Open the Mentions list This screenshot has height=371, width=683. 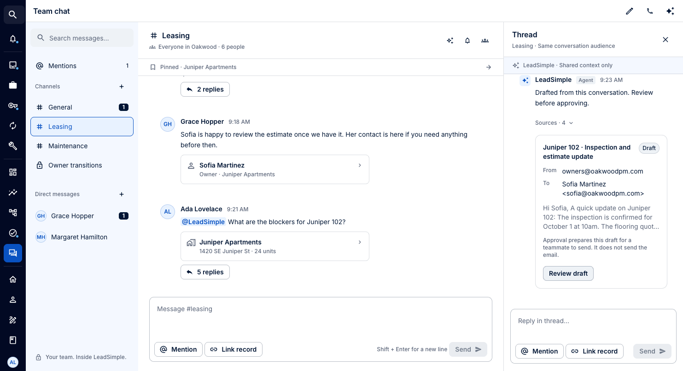click(x=82, y=66)
